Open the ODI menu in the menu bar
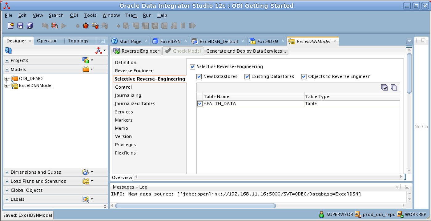Screen dimensions: 431x221 (74, 15)
